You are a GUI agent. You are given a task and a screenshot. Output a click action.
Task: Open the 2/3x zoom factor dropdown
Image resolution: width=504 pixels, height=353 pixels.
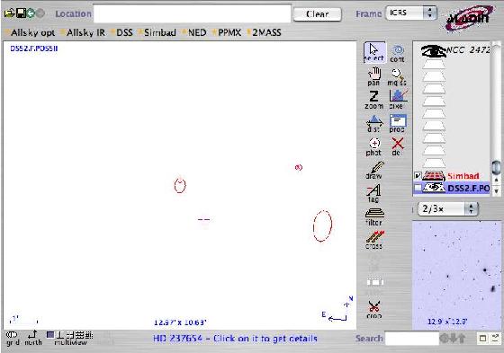coord(448,209)
